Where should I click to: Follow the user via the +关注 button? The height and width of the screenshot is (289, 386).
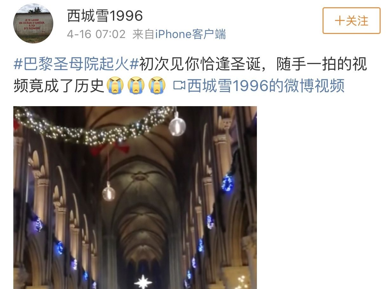click(x=351, y=21)
